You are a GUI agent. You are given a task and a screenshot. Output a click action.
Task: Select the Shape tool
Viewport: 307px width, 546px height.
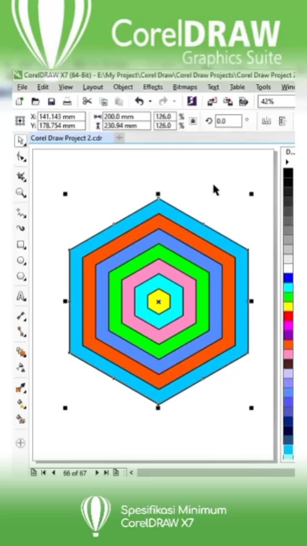(20, 157)
